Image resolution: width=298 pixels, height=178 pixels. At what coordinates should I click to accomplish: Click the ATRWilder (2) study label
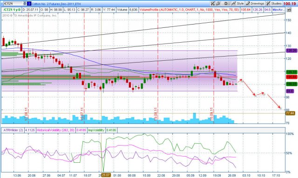(x=13, y=130)
